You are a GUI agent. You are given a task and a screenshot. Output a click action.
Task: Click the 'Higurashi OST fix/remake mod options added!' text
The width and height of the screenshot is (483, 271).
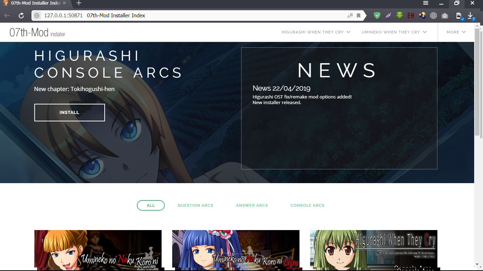pyautogui.click(x=302, y=97)
